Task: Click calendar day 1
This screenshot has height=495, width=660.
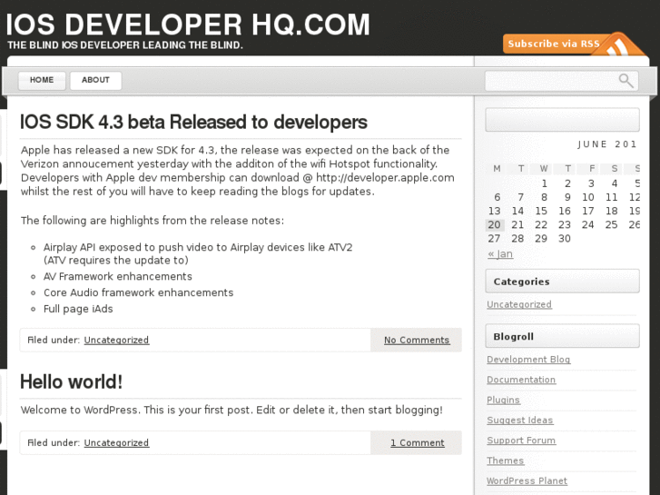Action: 544,183
